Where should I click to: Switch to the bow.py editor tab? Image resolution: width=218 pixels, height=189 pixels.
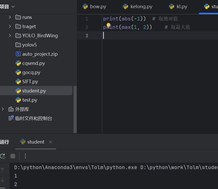click(94, 7)
